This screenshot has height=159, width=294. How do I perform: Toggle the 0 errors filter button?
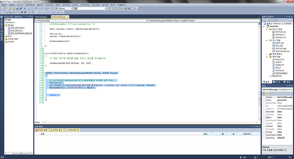point(42,130)
